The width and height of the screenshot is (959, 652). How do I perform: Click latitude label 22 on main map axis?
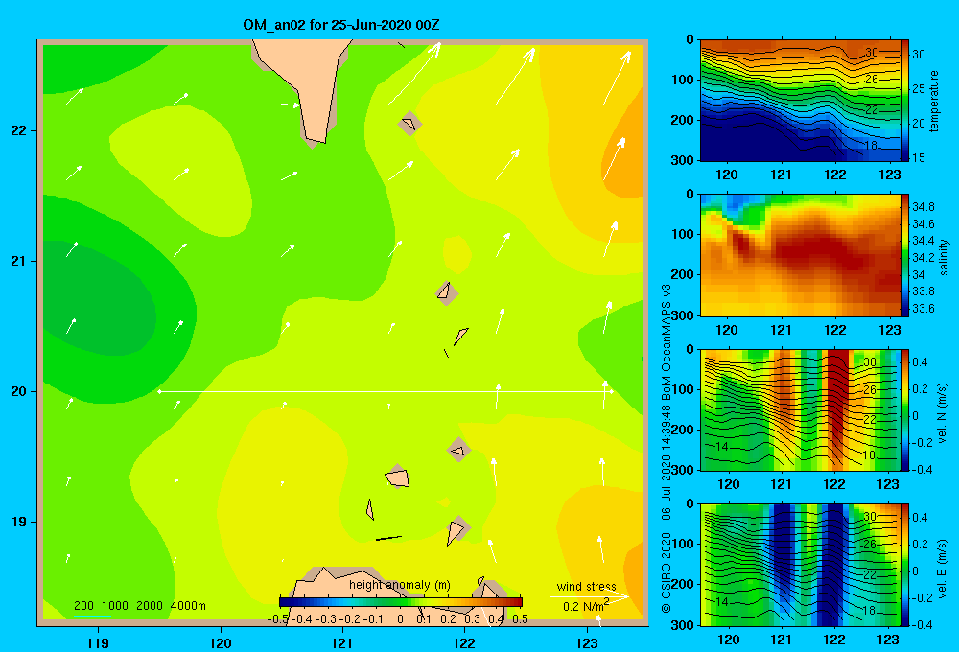pyautogui.click(x=18, y=130)
